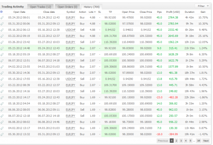Viewport: 213px width, 145px height.
Task: Click pencil icon for 05.23.2012 14:48 trade
Action: [x=2, y=48]
